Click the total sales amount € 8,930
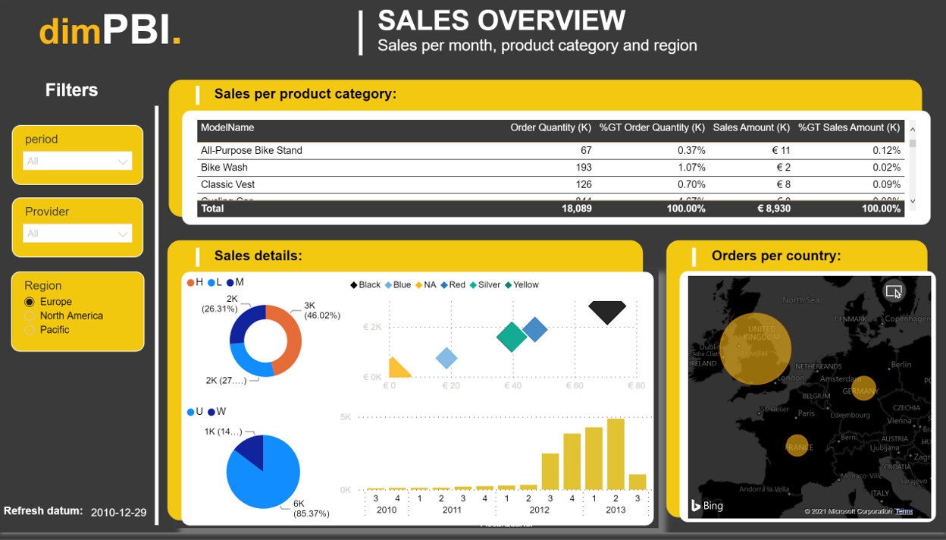Image resolution: width=946 pixels, height=540 pixels. pyautogui.click(x=774, y=209)
